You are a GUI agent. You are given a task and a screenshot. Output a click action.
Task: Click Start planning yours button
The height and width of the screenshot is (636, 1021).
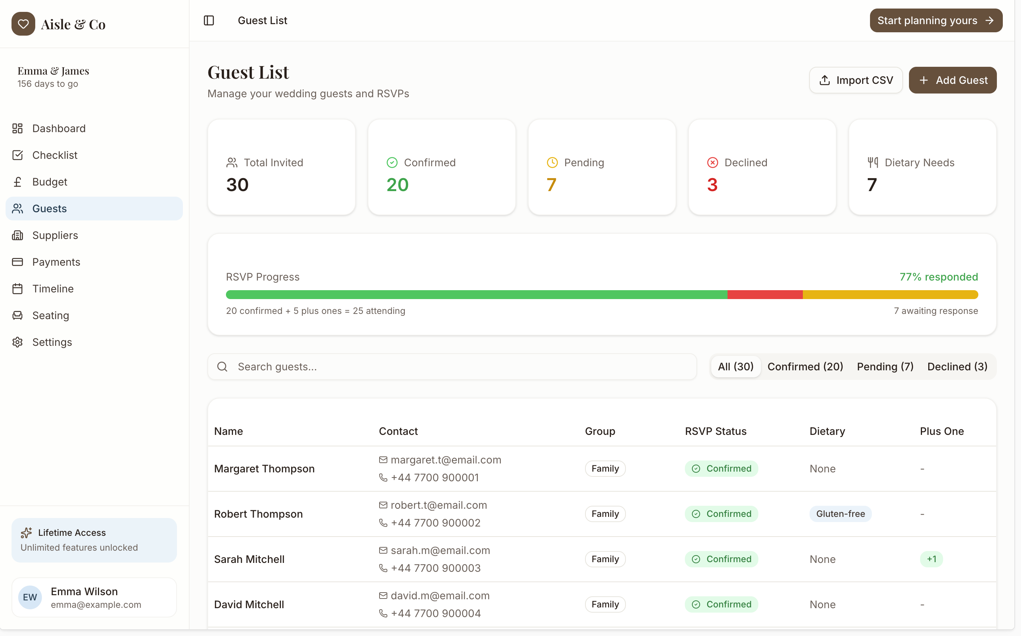coord(936,20)
